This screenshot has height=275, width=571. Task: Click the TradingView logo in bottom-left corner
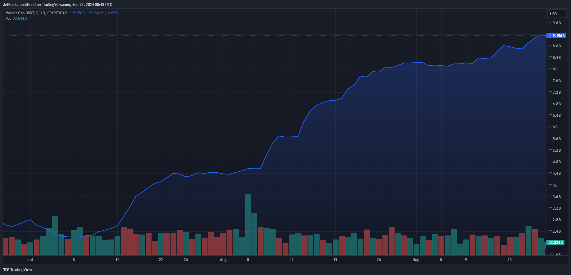point(18,269)
